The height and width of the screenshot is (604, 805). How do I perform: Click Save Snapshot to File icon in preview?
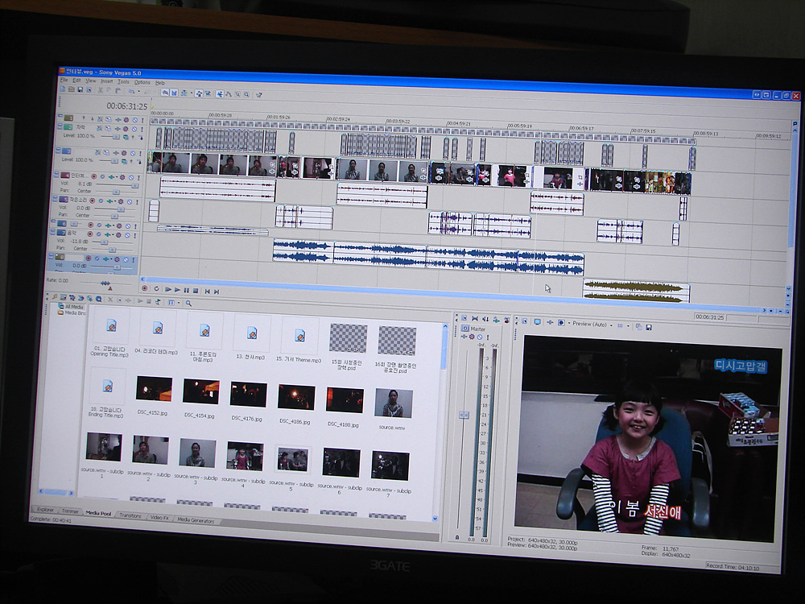649,327
